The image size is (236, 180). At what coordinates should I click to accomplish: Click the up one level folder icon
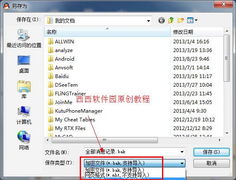click(171, 20)
